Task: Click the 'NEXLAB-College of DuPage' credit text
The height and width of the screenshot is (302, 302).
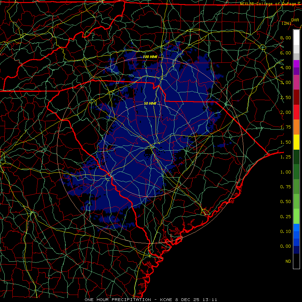Action: 268,4
